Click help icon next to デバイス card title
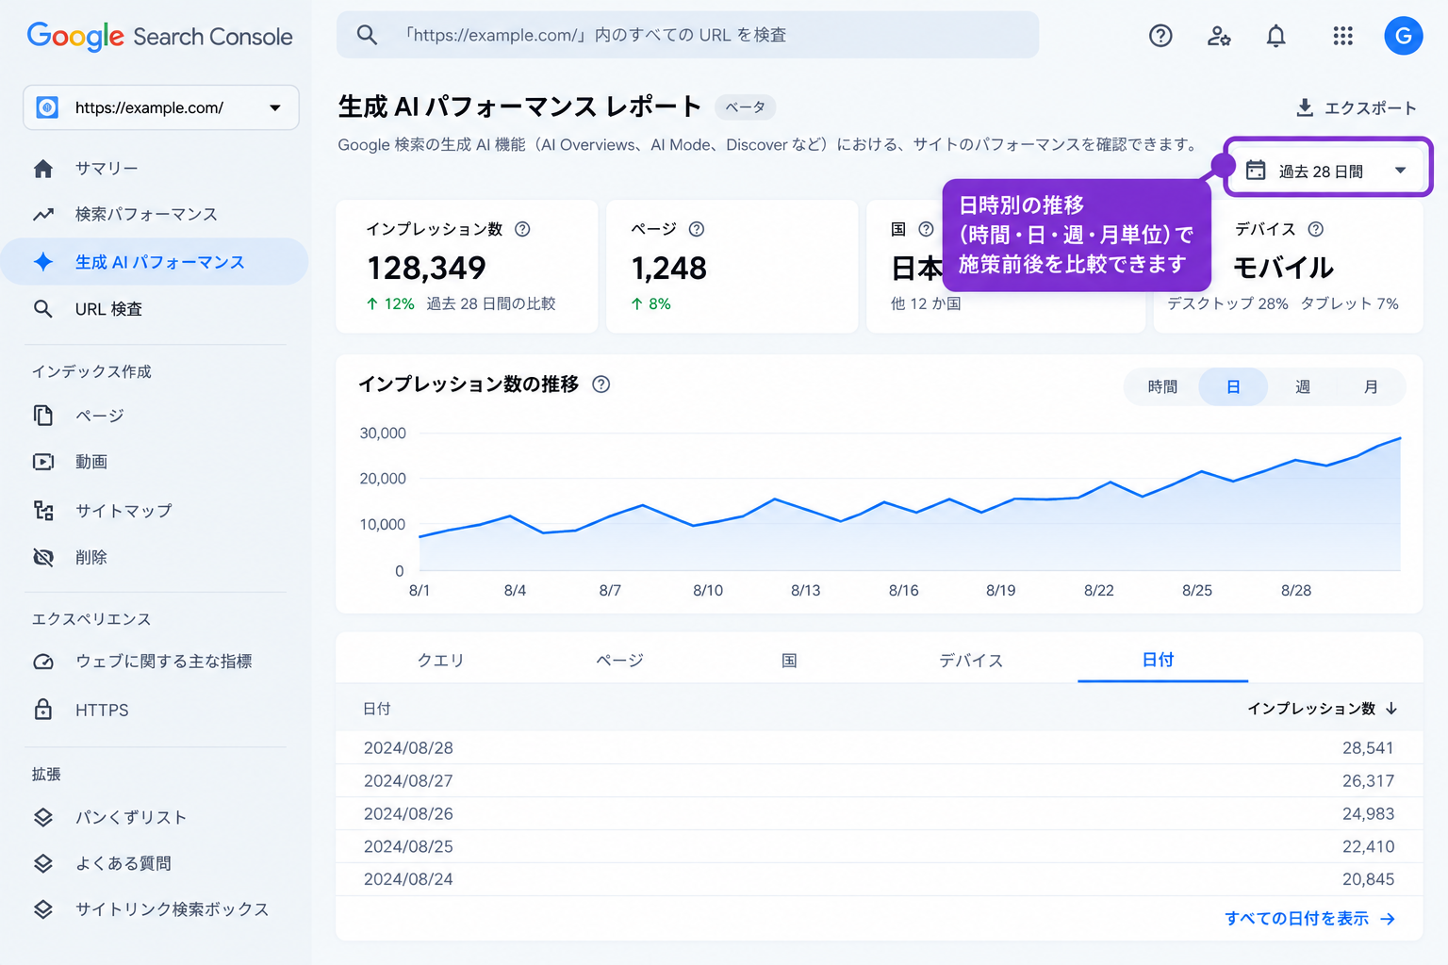1448x965 pixels. [1316, 229]
